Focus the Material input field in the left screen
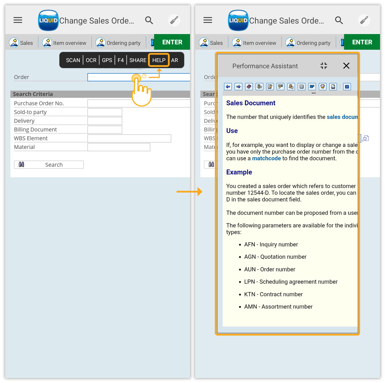The image size is (385, 383). click(119, 147)
